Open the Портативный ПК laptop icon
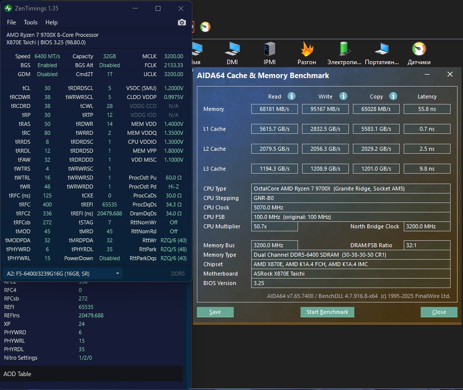Image resolution: width=463 pixels, height=390 pixels. (381, 53)
